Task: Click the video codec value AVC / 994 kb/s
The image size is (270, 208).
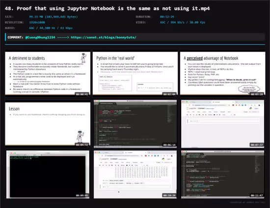Action: click(x=183, y=23)
